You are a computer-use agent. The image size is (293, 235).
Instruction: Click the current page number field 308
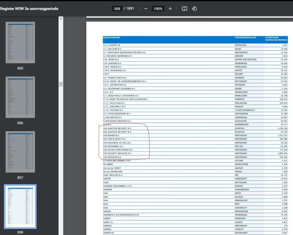tap(117, 8)
